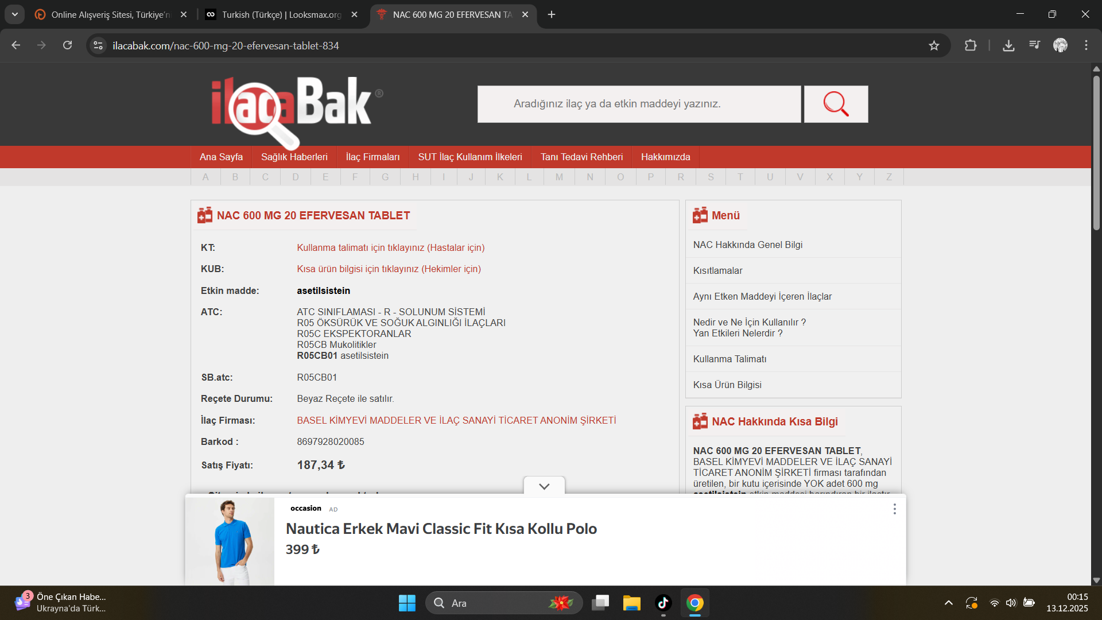Image resolution: width=1102 pixels, height=620 pixels.
Task: Click the page's vertical scrollbar thumb
Action: point(1096,152)
